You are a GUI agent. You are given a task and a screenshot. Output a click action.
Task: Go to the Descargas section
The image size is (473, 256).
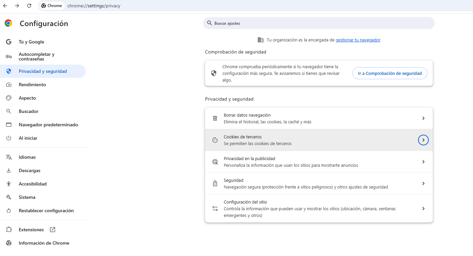click(x=43, y=170)
